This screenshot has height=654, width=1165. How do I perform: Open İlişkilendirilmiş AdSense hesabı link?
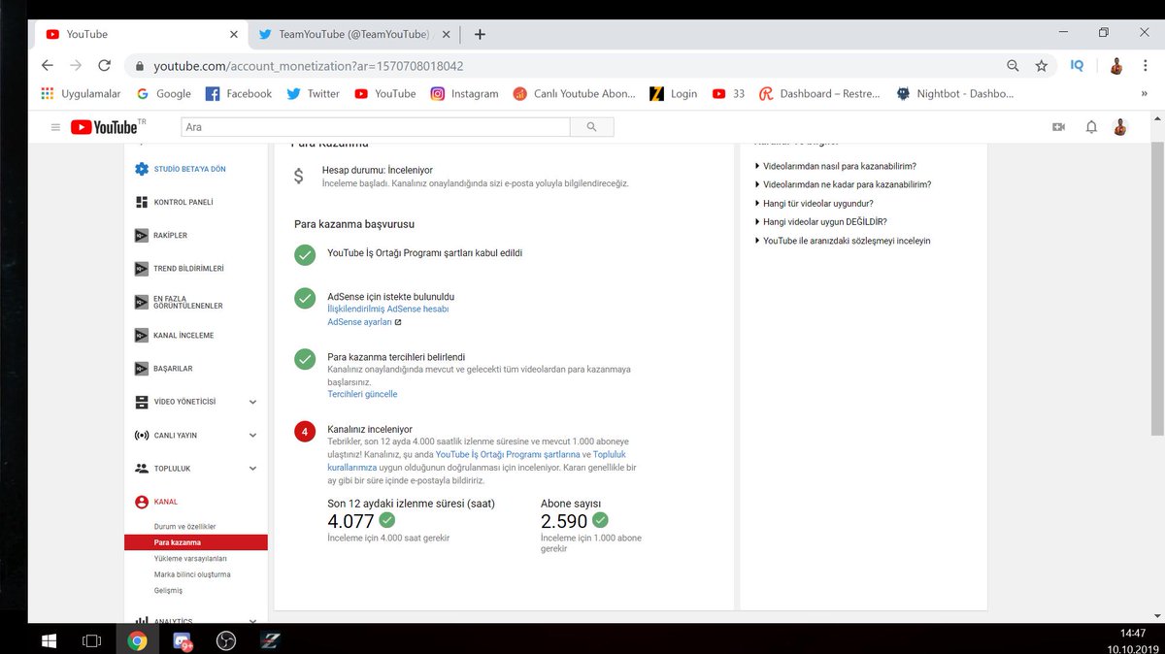click(388, 309)
